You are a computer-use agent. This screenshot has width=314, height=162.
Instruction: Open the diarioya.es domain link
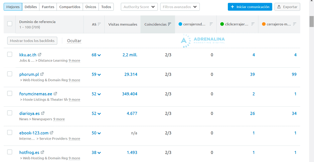tap(29, 113)
